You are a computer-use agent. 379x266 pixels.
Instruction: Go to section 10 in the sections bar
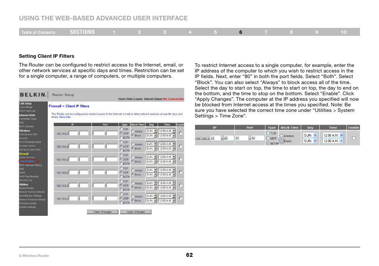(344, 32)
